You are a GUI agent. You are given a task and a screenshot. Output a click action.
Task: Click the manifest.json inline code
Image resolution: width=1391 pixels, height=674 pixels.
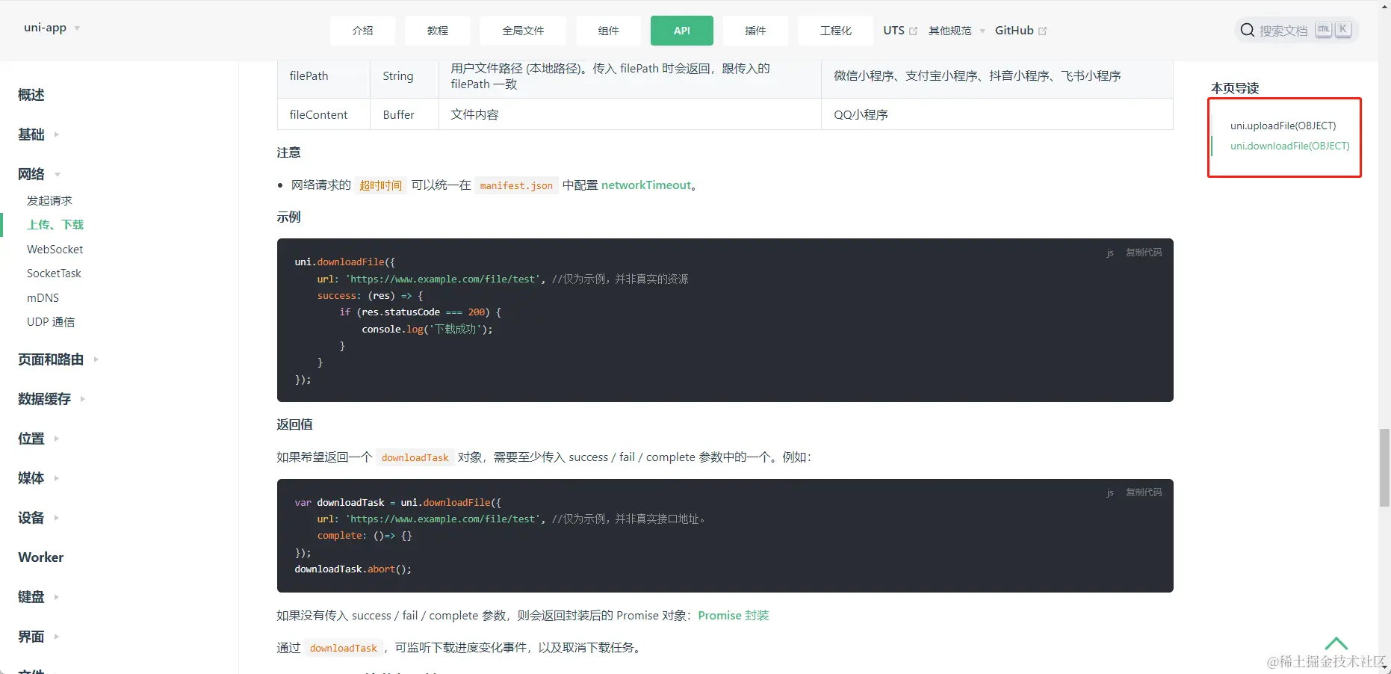tap(516, 185)
